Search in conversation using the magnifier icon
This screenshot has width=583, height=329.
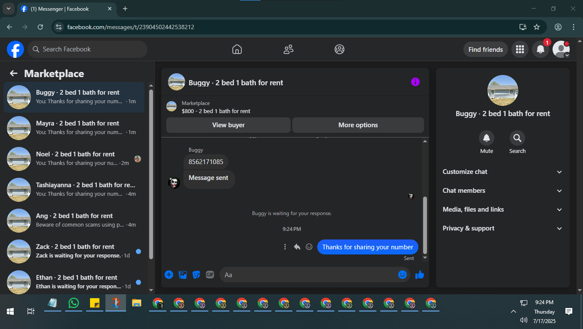tap(517, 138)
